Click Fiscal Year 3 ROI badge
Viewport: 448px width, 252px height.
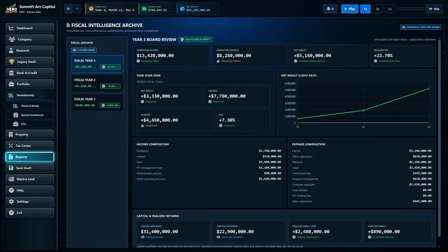click(110, 67)
